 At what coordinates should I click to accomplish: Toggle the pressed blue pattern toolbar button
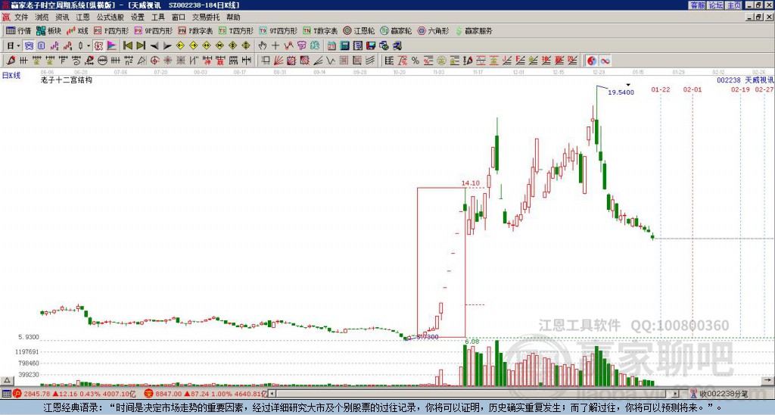point(29,45)
